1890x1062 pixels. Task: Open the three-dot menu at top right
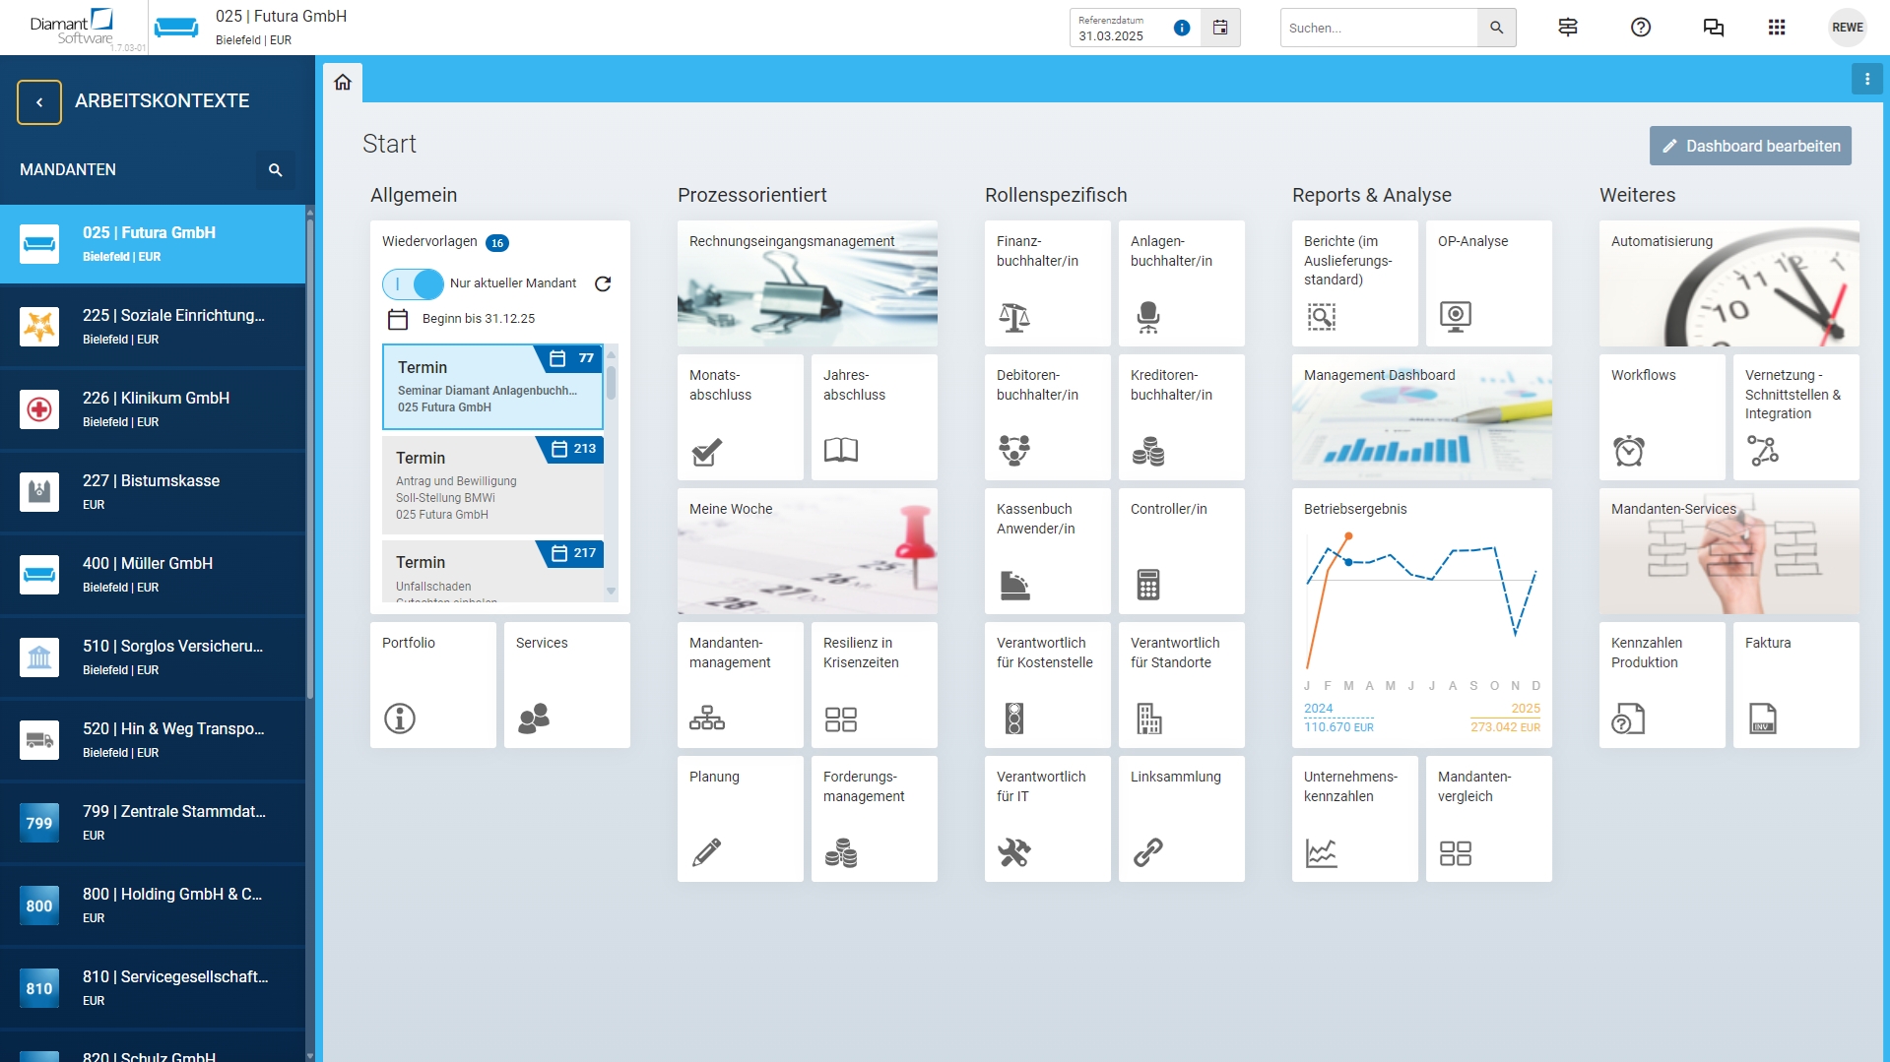[1866, 79]
